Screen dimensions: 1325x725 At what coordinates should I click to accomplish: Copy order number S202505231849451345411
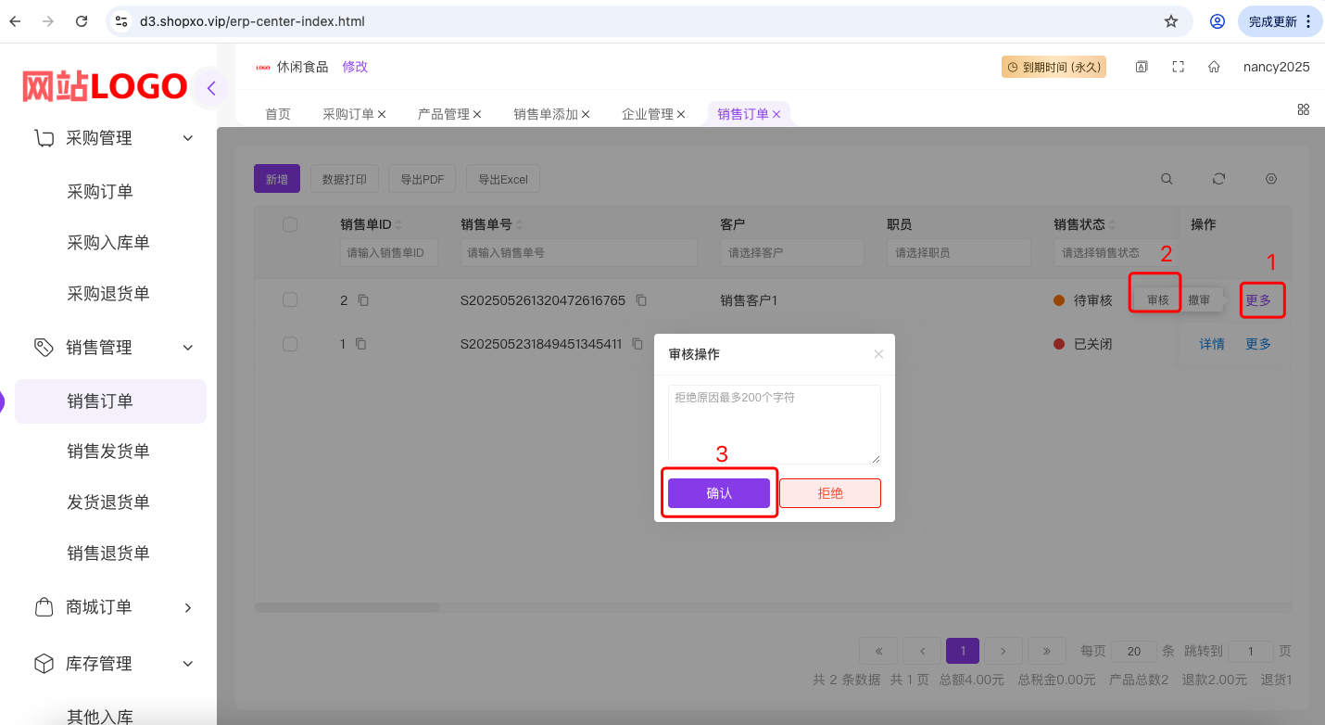(637, 344)
